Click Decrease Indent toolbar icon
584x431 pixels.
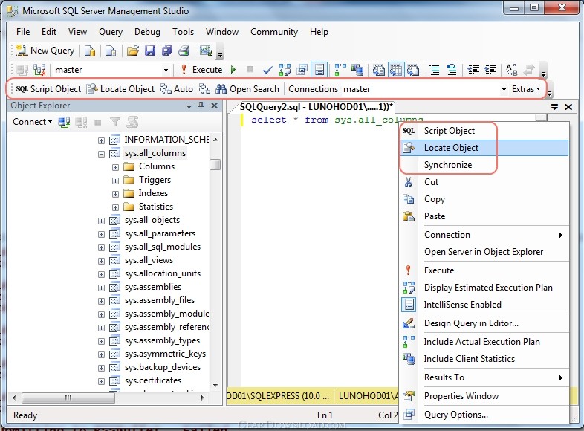coord(473,70)
